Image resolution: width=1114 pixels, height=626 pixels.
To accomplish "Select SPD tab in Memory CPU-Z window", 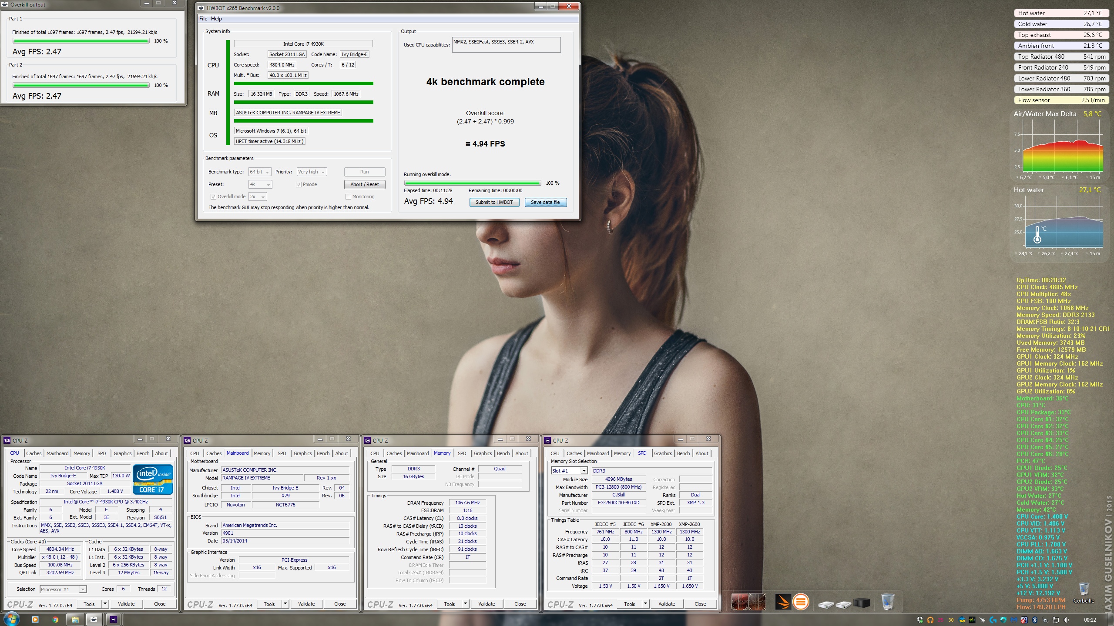I will tap(462, 453).
